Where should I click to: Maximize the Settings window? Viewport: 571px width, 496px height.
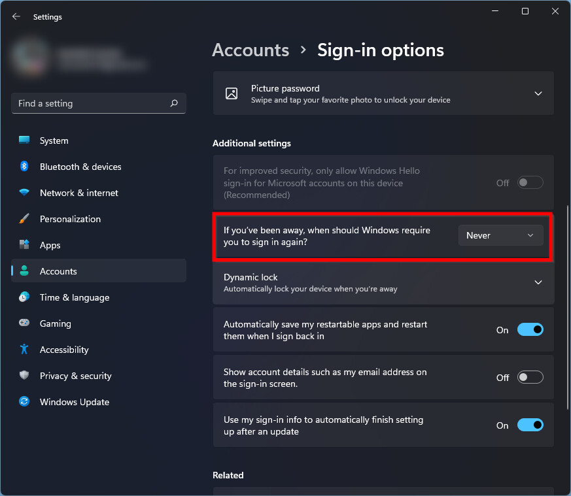[525, 11]
